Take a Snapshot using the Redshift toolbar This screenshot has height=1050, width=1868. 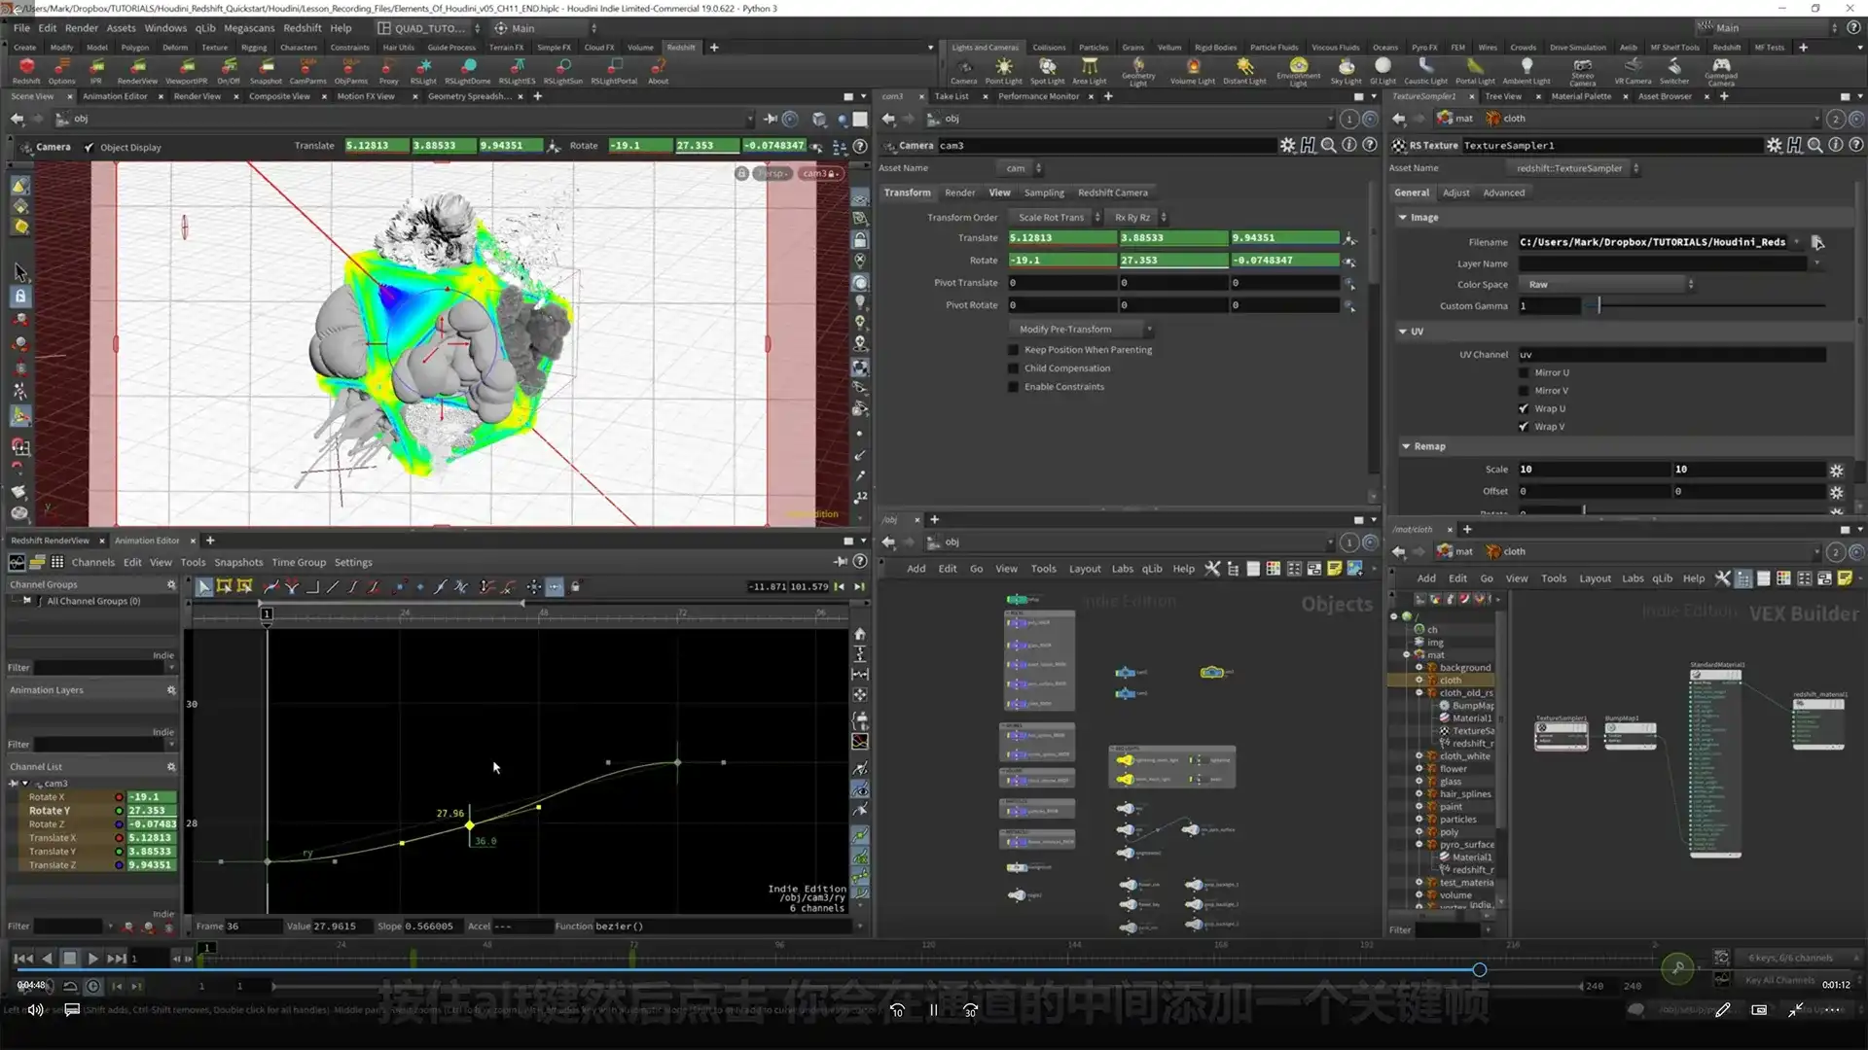pyautogui.click(x=267, y=69)
